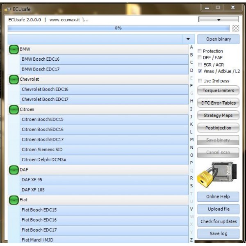Jump to letter B in alphabet index
This screenshot has width=246, height=246.
[x=191, y=55]
